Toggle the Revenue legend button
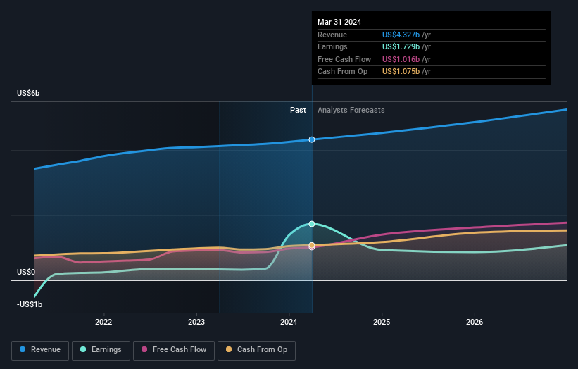 (40, 350)
